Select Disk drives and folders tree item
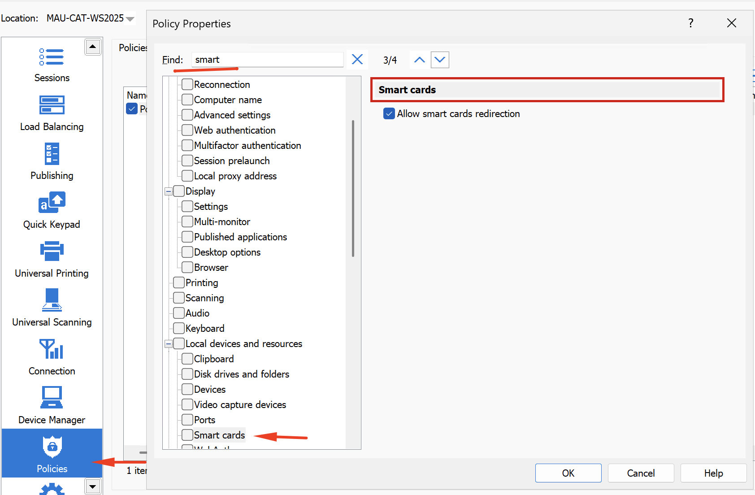 click(241, 374)
